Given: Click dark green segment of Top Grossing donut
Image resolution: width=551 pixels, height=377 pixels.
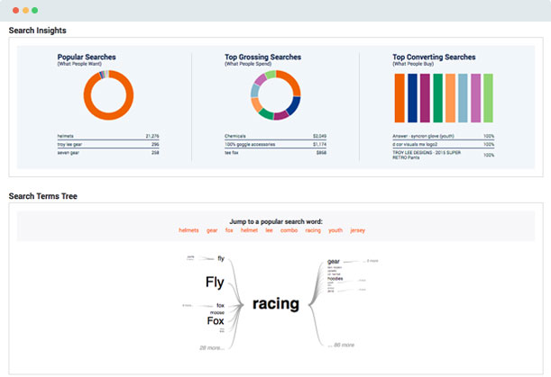Looking at the screenshot, I should [x=266, y=113].
